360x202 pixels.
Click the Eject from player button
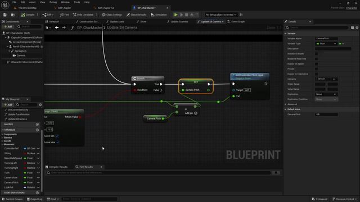[192, 15]
